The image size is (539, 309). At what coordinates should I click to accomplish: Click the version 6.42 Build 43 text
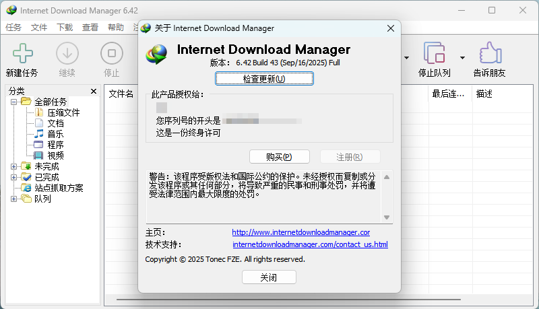[288, 63]
